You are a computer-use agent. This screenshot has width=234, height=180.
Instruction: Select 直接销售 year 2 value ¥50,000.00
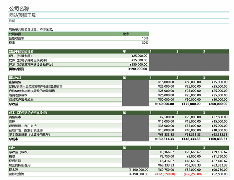click(x=193, y=82)
